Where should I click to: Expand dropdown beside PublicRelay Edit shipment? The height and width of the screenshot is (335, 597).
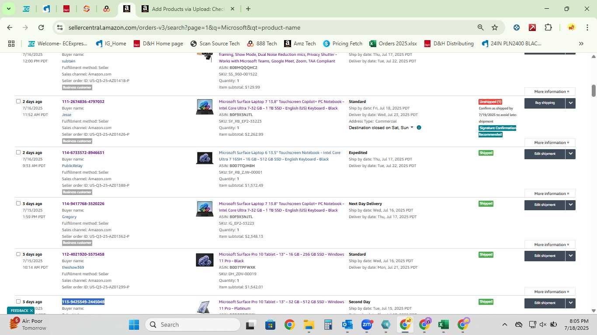pos(570,154)
